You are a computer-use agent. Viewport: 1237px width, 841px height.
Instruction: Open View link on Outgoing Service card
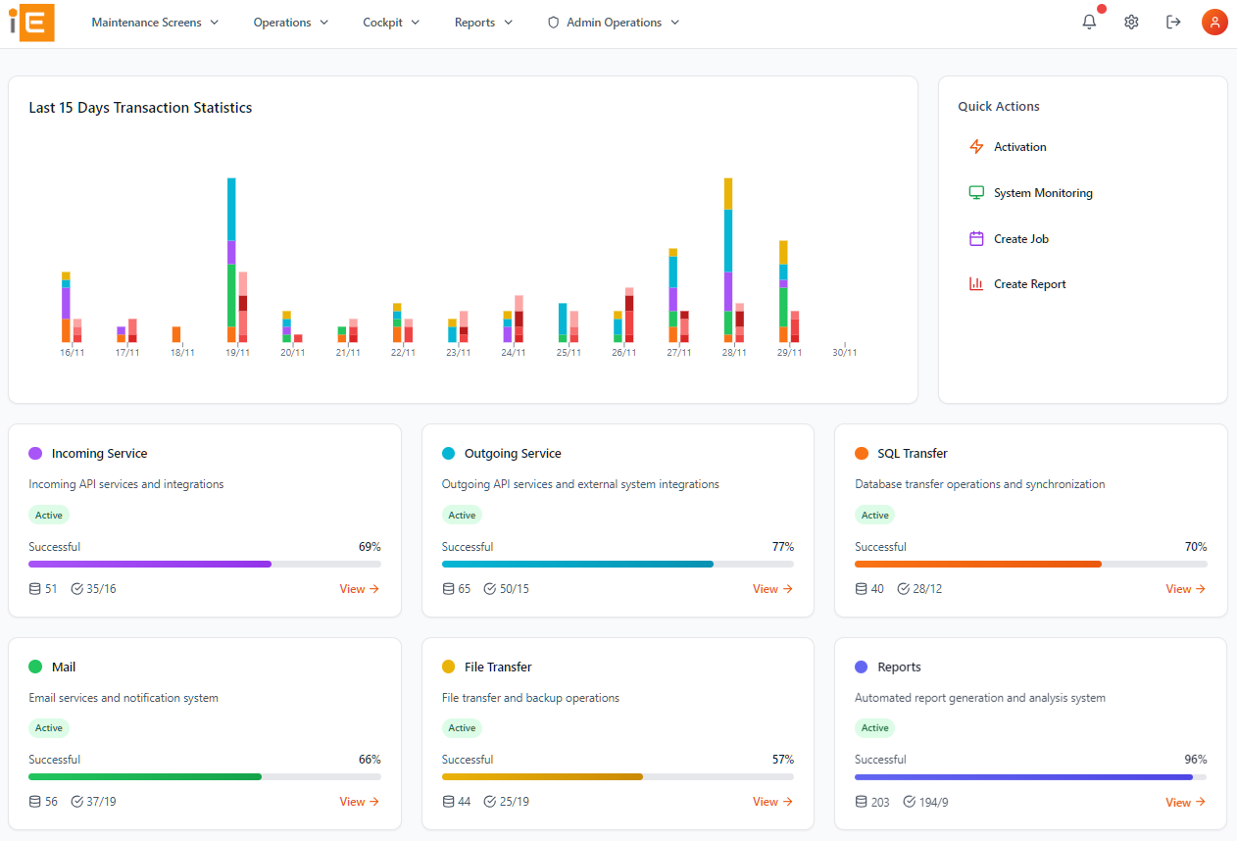click(x=772, y=588)
